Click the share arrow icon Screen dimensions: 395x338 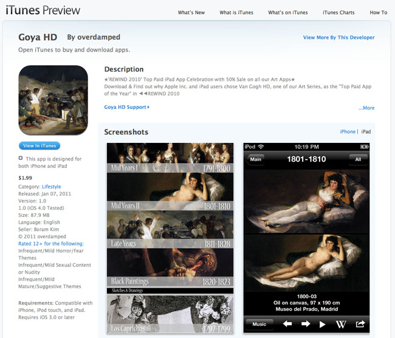[x=360, y=323]
